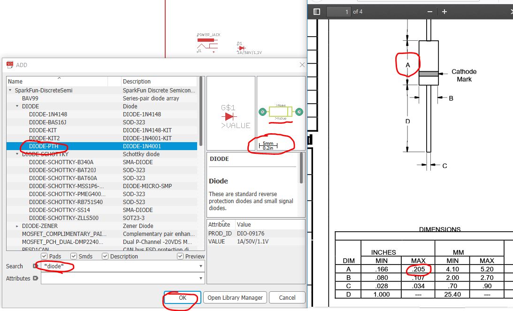
Task: Select DIODE-1N4148 in the parts list
Action: (x=48, y=114)
